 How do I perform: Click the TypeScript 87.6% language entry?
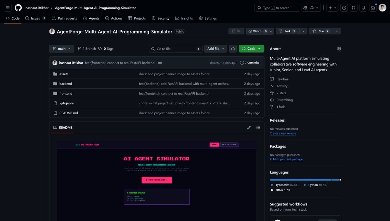(x=284, y=185)
